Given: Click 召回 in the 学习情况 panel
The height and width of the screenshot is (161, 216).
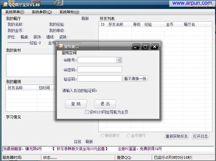Looking at the screenshot, I should 78,142.
